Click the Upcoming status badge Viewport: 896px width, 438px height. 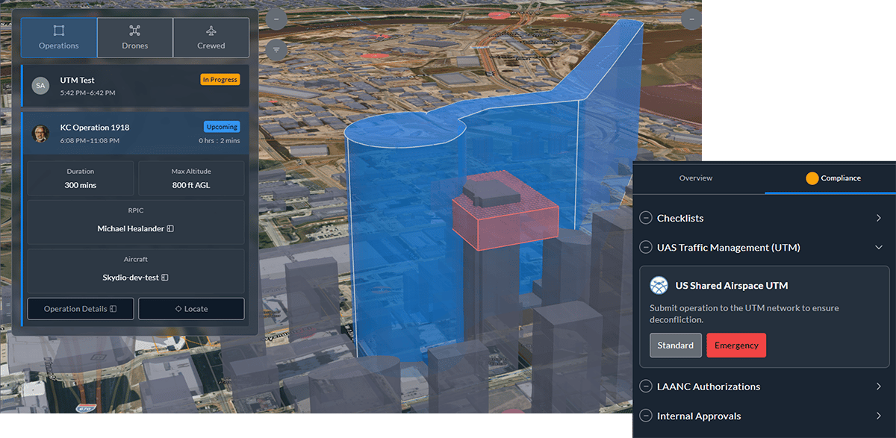(222, 127)
